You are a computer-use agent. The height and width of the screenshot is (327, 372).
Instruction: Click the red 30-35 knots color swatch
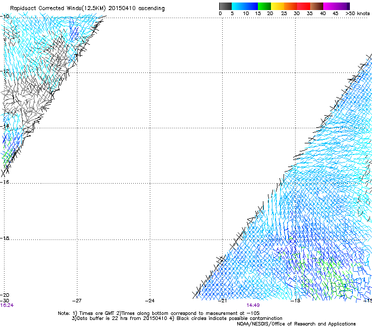tap(304, 6)
